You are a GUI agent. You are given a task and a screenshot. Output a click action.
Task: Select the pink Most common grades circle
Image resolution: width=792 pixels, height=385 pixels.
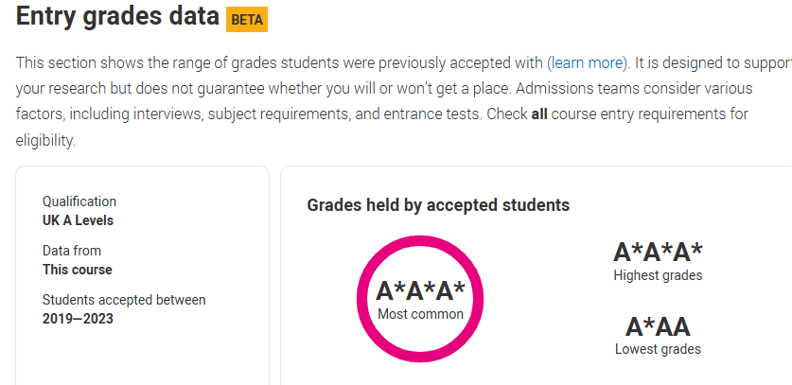coord(420,299)
